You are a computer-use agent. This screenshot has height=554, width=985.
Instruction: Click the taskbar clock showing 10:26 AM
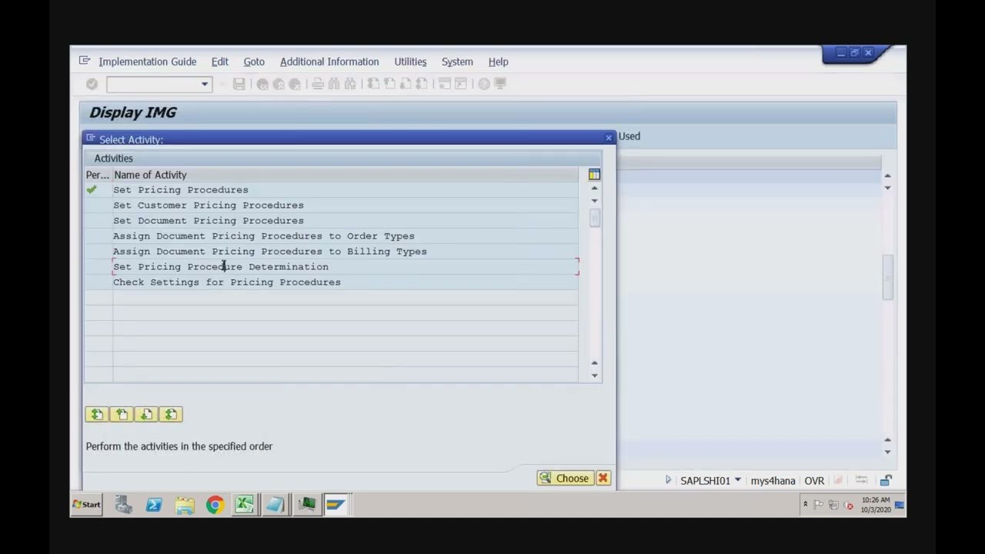[876, 505]
